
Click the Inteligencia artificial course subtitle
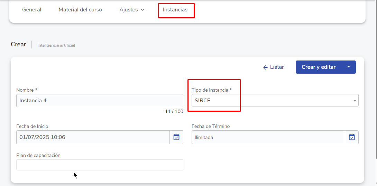(56, 45)
